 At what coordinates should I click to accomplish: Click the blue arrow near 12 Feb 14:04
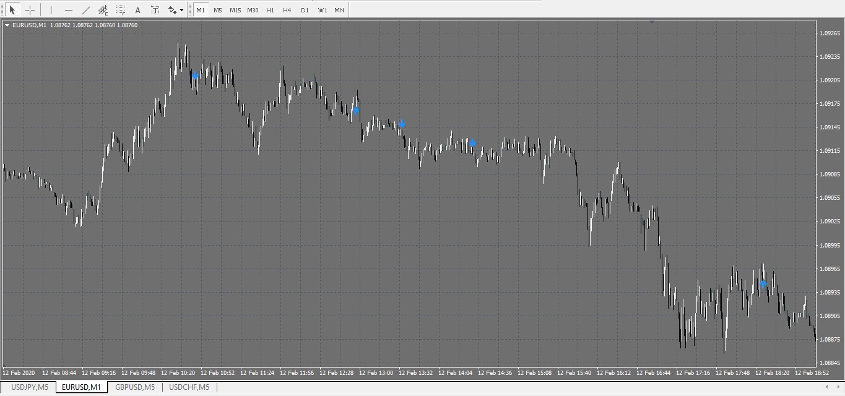472,144
